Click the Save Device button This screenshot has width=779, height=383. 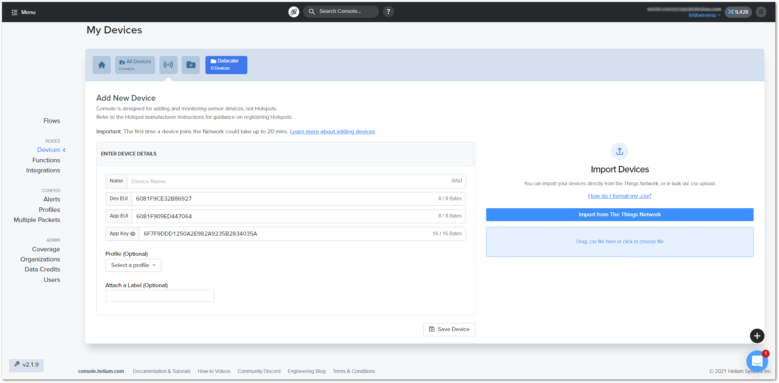click(x=449, y=329)
